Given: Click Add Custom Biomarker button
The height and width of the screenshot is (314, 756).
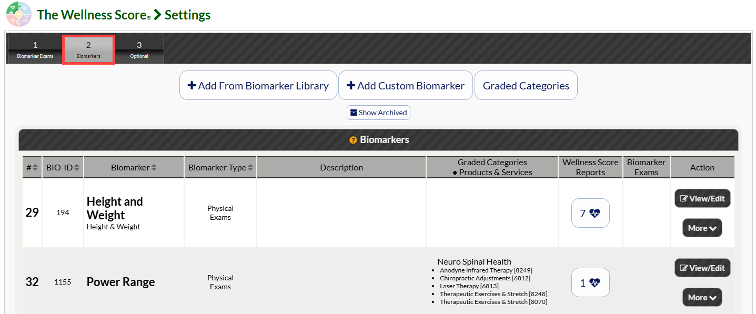Looking at the screenshot, I should (406, 85).
